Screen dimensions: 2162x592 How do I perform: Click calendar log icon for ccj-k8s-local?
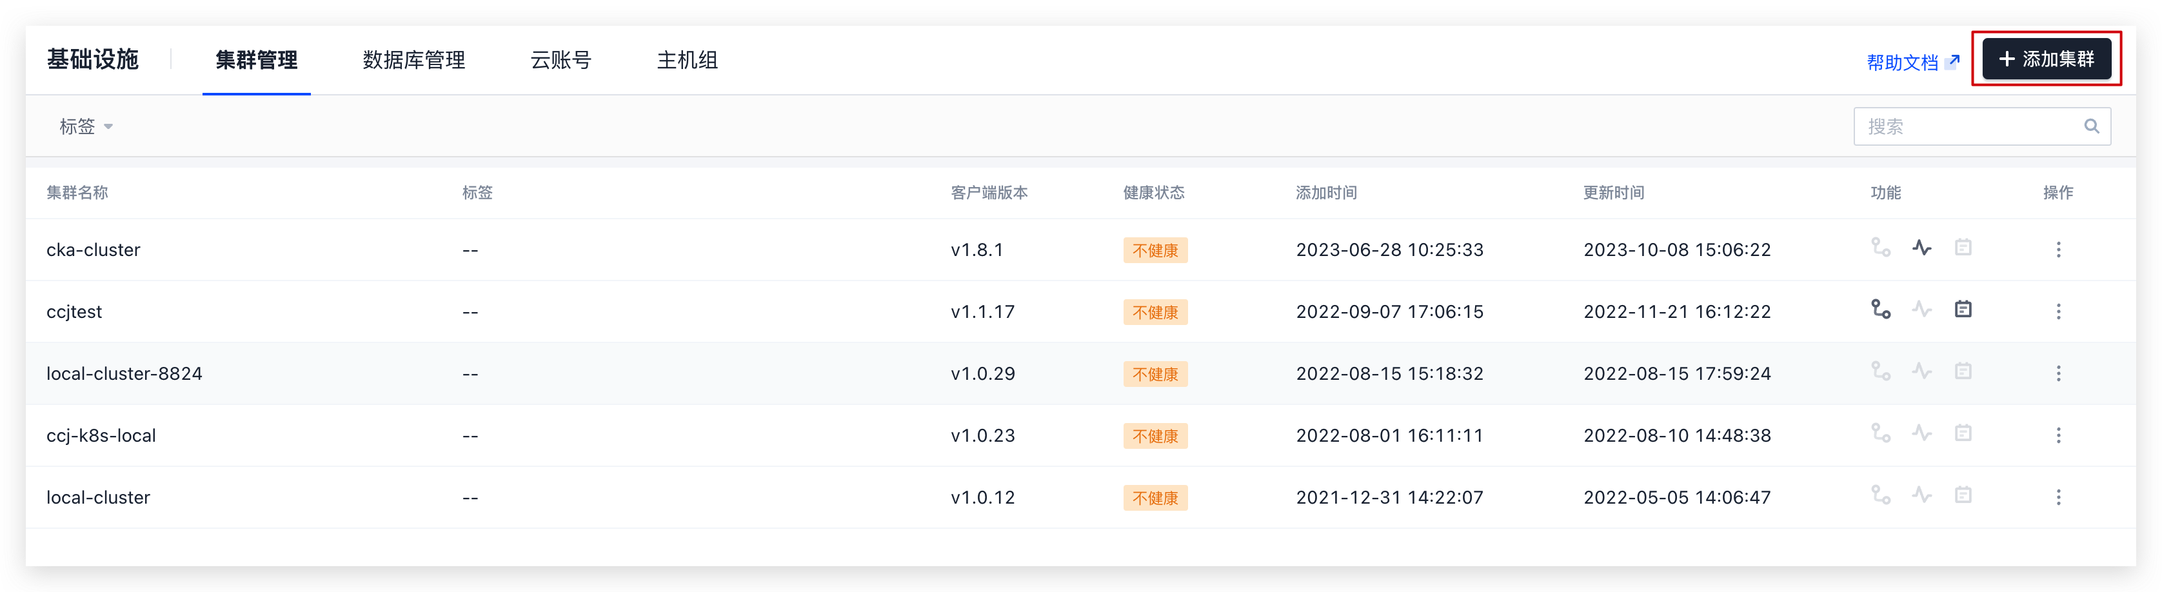pyautogui.click(x=1963, y=433)
